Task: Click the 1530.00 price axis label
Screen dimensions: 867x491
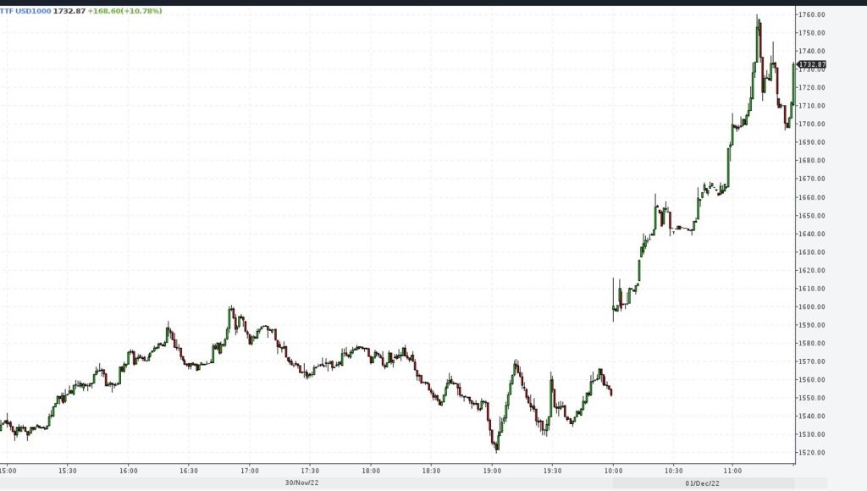Action: tap(812, 435)
